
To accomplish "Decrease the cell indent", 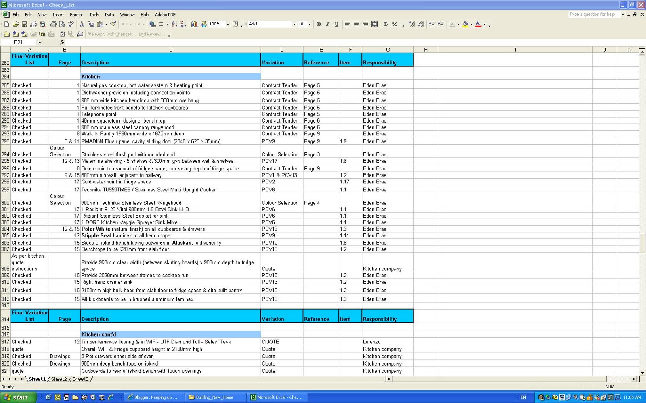I will point(432,24).
